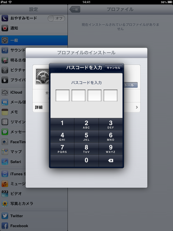The width and height of the screenshot is (173, 231).
Task: Tap keypad digit 6 MNO
Action: tap(111, 136)
